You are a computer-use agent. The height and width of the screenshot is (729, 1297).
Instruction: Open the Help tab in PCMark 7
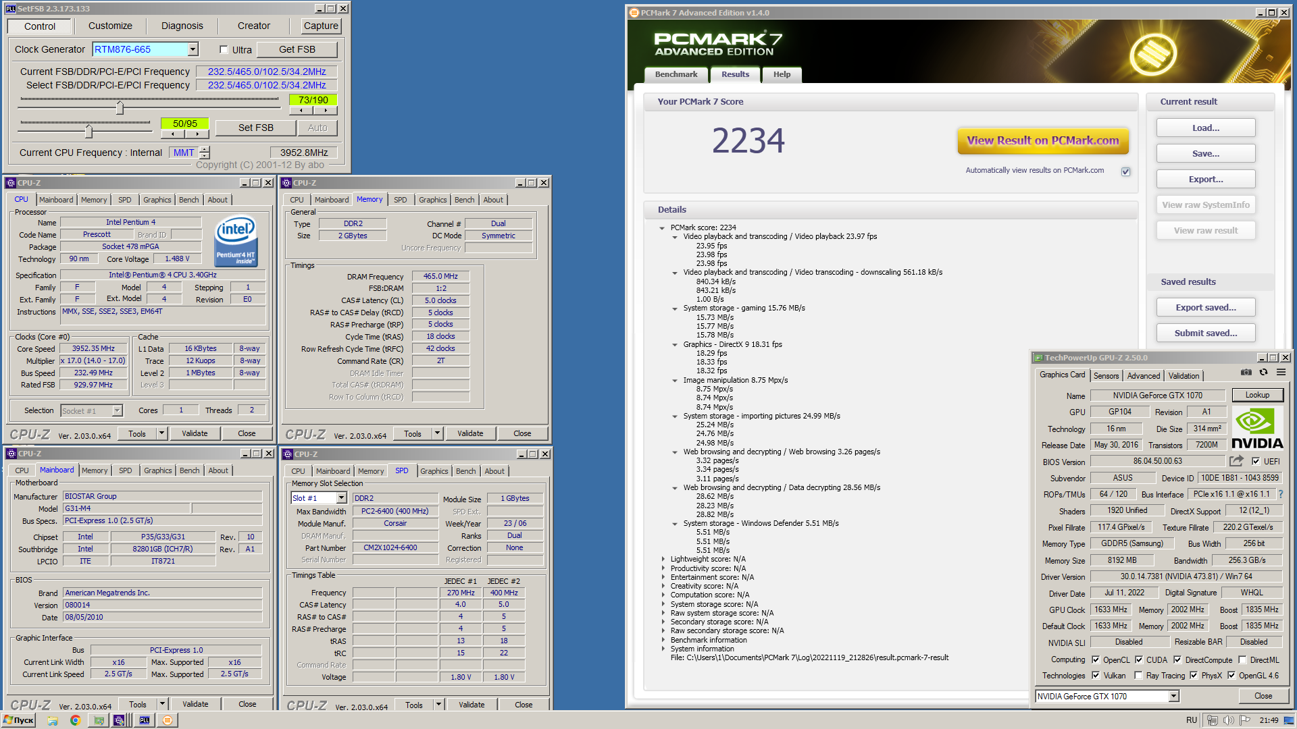(782, 74)
